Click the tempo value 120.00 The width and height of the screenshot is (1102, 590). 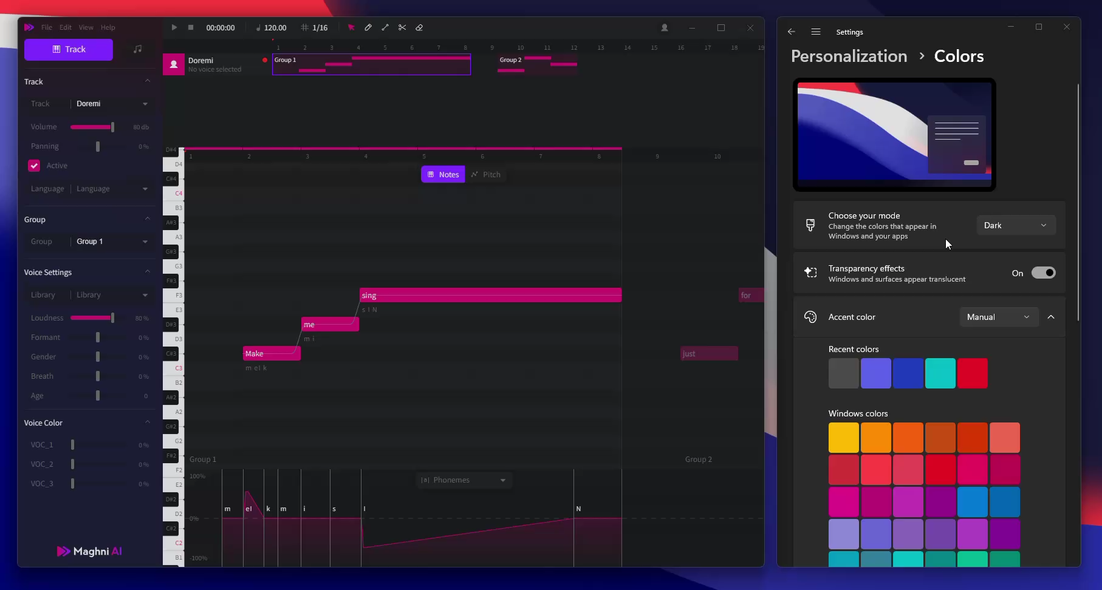click(275, 27)
